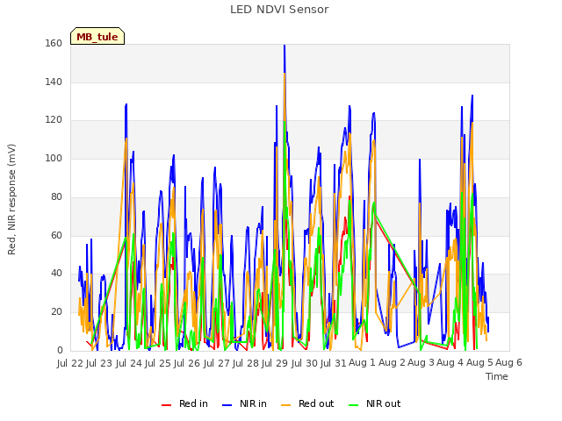Click the x-axis date label Aug 5
The image size is (562, 421).
coord(479,363)
